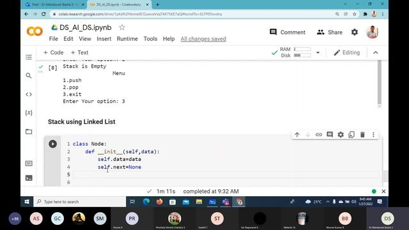
Task: Open Microsoft Edge from the taskbar
Action: [146, 202]
